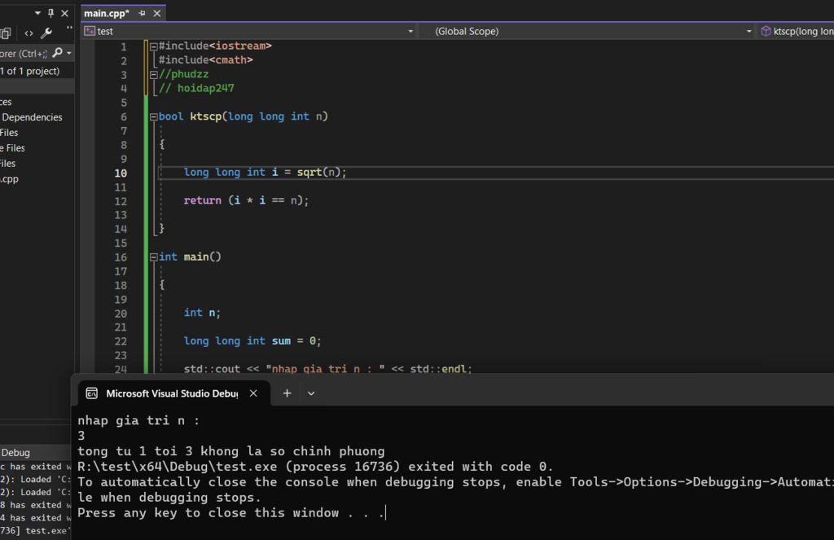834x540 pixels.
Task: Click the Solution Explorer properties wrench icon
Action: (x=46, y=33)
